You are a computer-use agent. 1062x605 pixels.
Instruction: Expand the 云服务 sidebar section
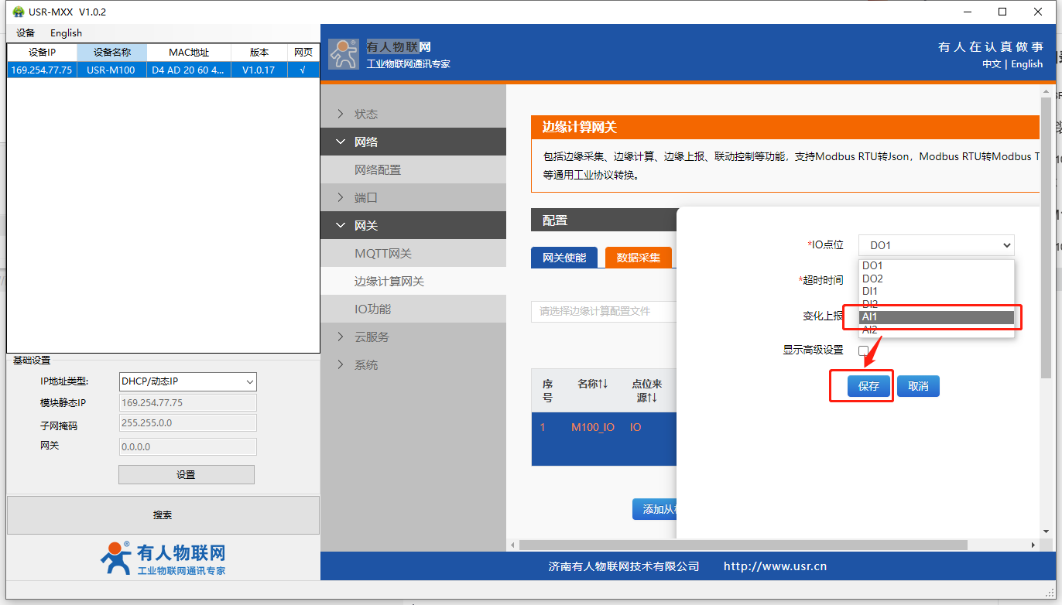(413, 337)
